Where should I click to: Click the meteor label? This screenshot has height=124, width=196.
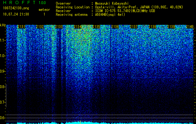pyautogui.click(x=44, y=10)
